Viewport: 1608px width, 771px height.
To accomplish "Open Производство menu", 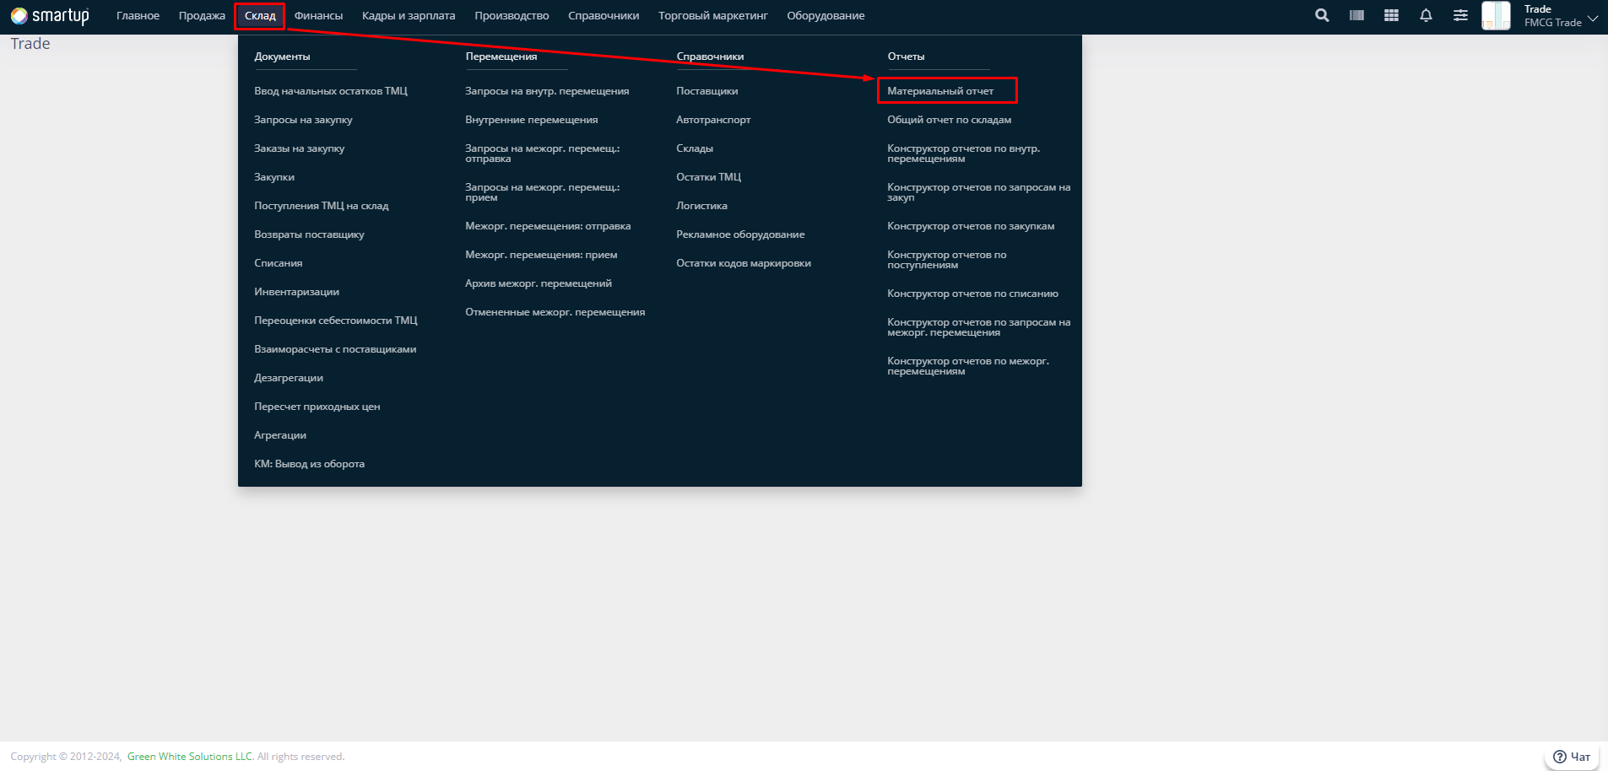I will pos(512,16).
